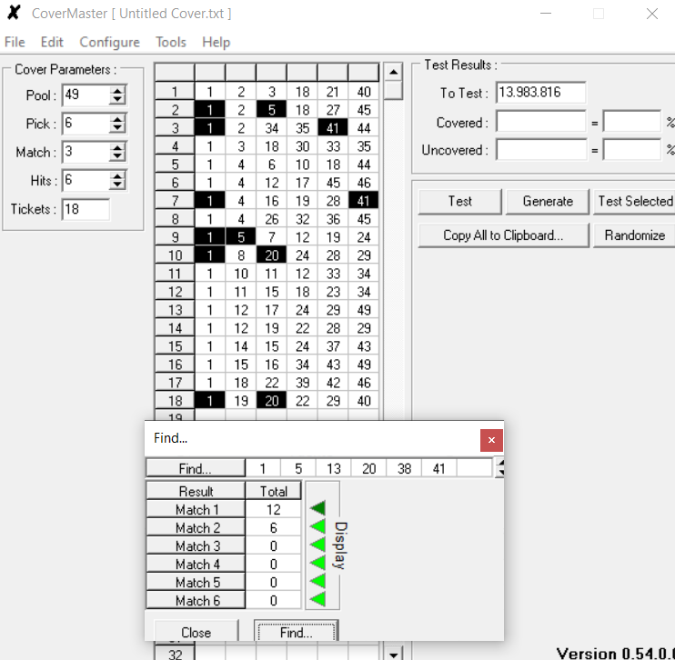Click the Randomize button

(635, 235)
